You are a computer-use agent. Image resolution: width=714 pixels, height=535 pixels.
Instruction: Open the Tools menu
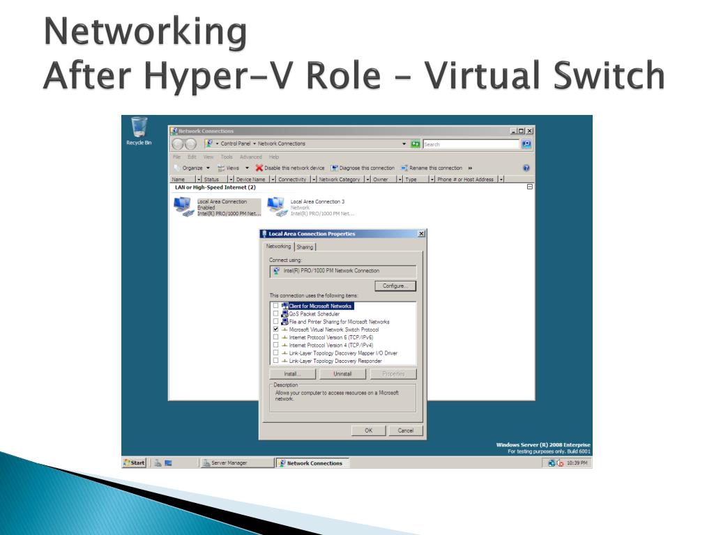[227, 157]
